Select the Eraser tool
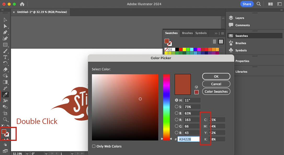 click(x=5, y=70)
